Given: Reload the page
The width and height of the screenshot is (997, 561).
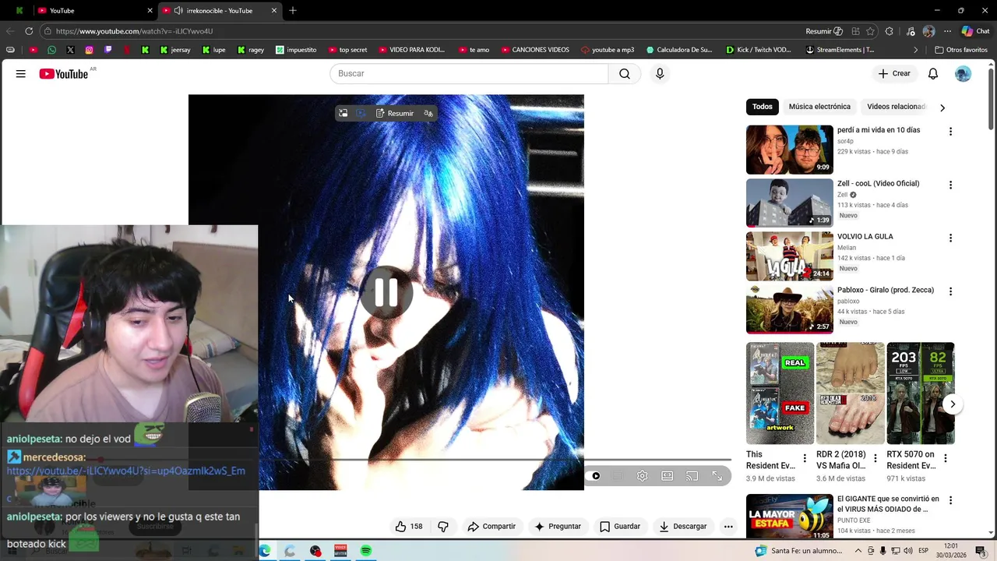Looking at the screenshot, I should 29,31.
